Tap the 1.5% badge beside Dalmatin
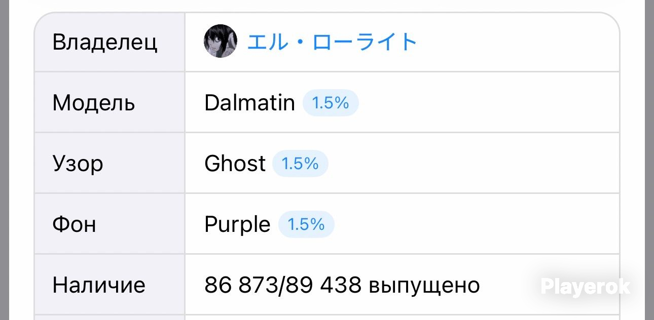The width and height of the screenshot is (654, 320). 331,103
